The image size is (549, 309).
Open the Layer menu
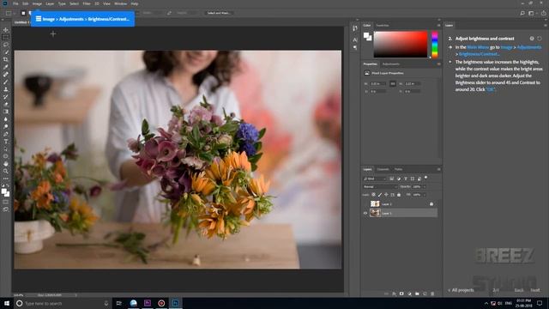[50, 3]
